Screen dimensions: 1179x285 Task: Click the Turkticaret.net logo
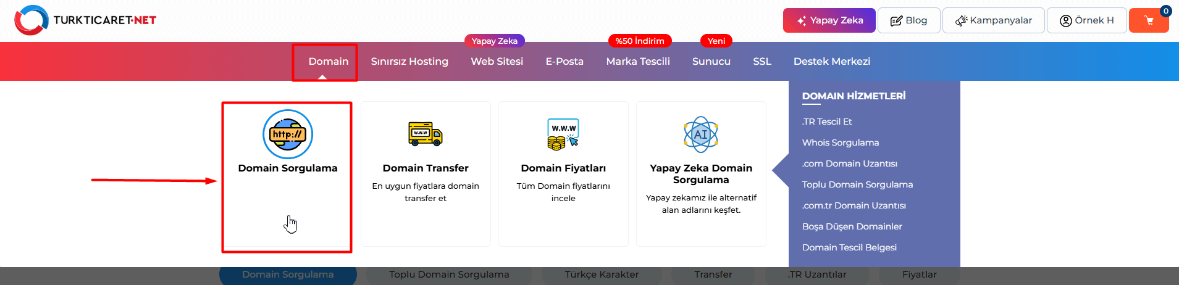click(x=85, y=20)
